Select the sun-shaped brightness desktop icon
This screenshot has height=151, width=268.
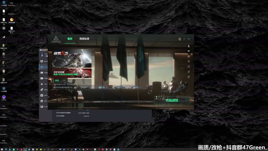coord(4,28)
